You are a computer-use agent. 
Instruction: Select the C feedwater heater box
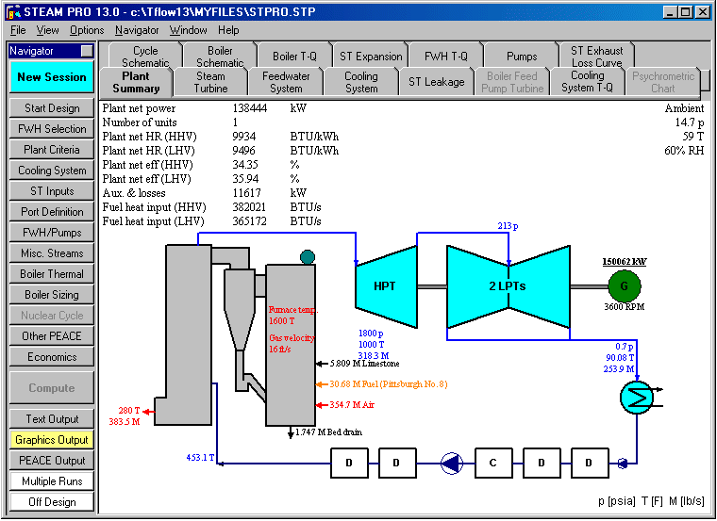click(492, 463)
